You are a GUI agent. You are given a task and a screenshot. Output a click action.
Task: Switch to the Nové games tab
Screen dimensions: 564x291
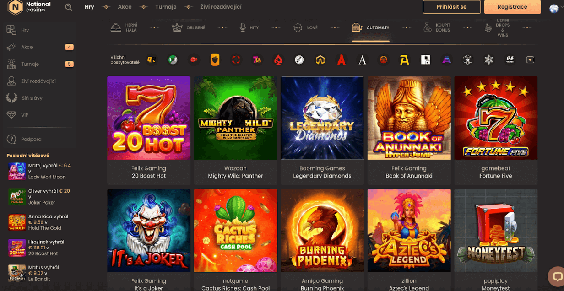coord(306,27)
